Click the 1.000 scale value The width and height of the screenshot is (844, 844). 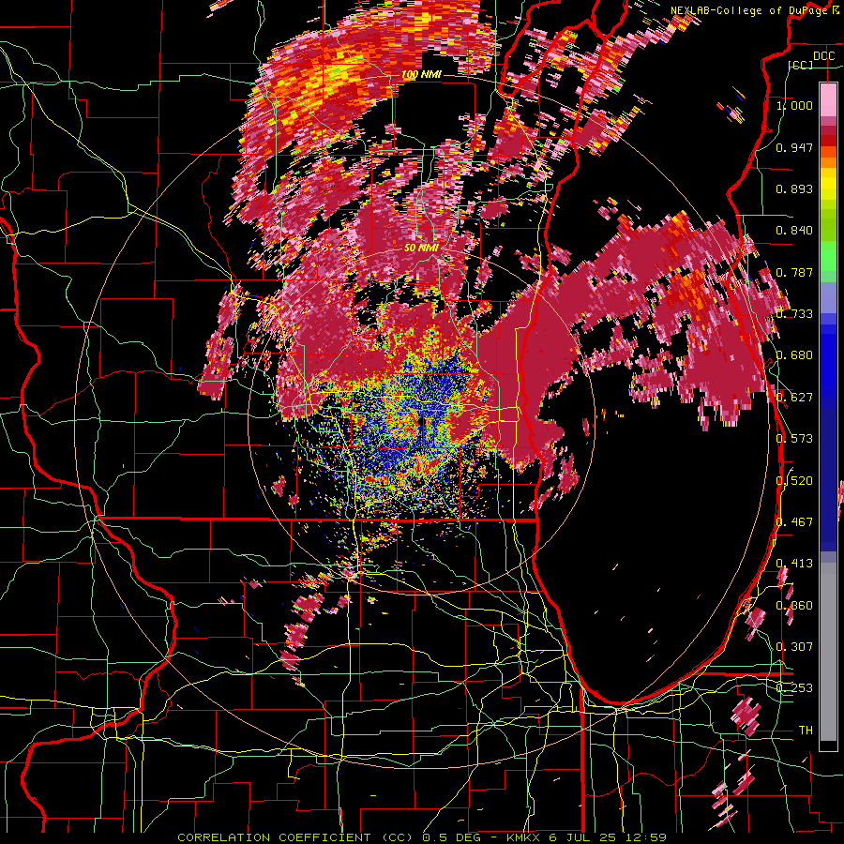pos(794,105)
